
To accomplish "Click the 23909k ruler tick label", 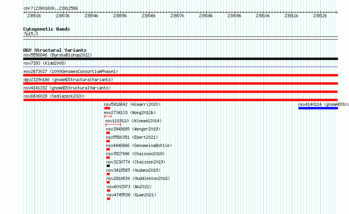I will [x=234, y=16].
